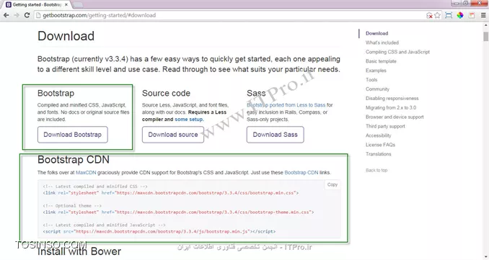Viewport: 489px width, 260px height.
Task: Open the Chrome hamburger menu
Action: (x=483, y=15)
